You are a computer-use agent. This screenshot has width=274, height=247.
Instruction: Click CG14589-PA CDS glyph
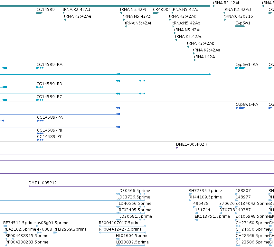[40, 121]
